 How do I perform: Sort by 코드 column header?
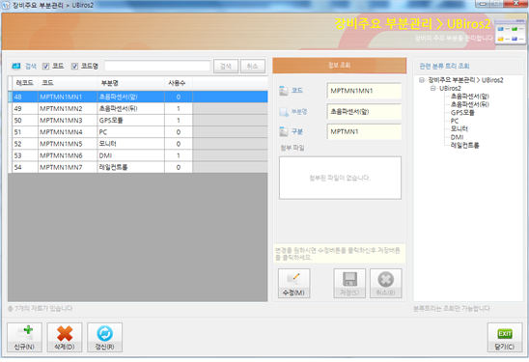click(x=68, y=83)
